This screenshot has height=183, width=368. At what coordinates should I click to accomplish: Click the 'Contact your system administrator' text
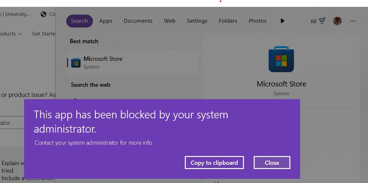tap(94, 143)
